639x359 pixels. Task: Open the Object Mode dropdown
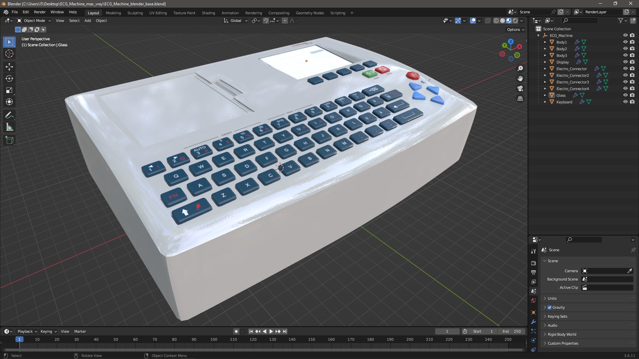34,21
